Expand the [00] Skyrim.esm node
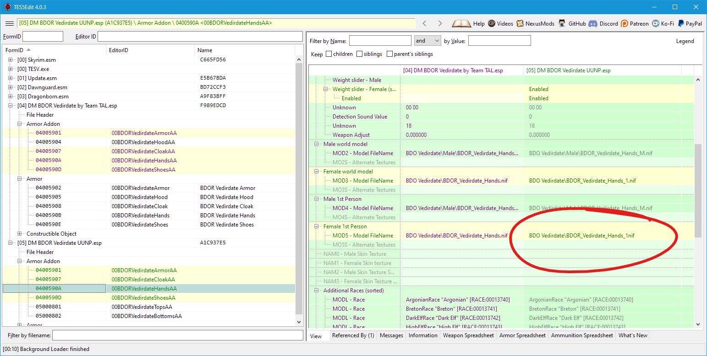The width and height of the screenshot is (707, 356). pyautogui.click(x=11, y=60)
